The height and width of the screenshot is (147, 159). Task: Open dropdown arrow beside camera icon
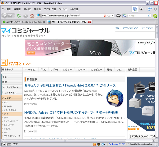coord(146,9)
